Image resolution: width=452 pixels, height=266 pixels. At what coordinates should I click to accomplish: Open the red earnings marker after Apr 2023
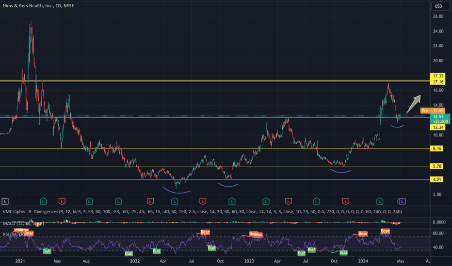[288, 201]
